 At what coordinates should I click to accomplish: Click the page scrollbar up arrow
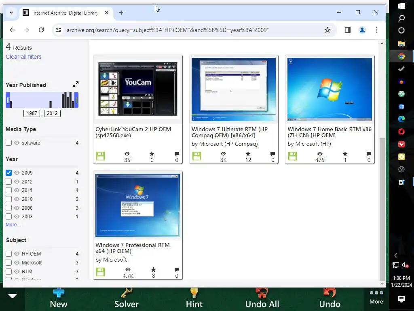[x=382, y=43]
